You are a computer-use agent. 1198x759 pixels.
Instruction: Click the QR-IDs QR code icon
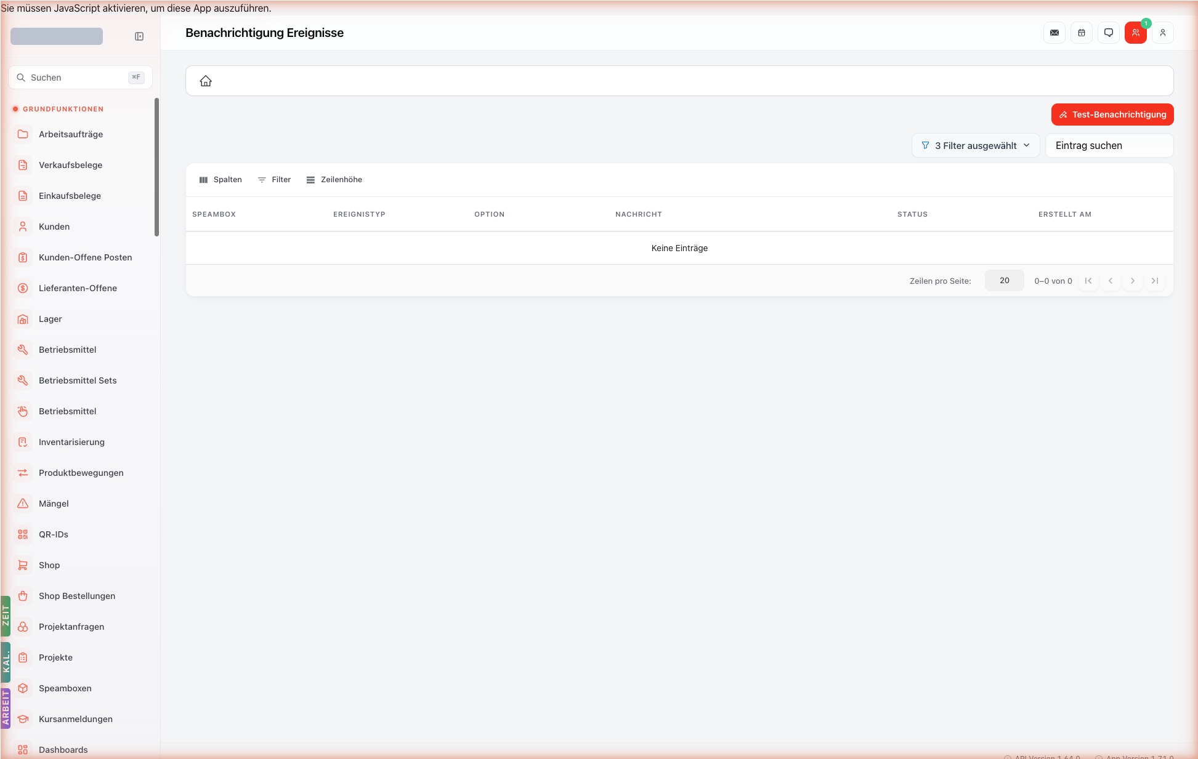tap(23, 534)
